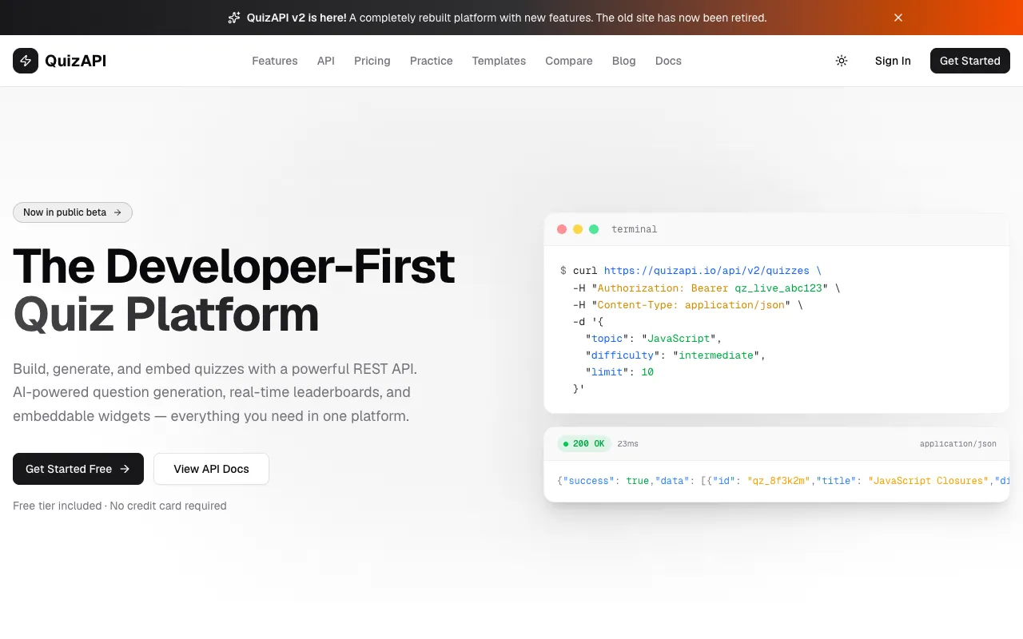Dismiss the announcement banner with the X
The image size is (1023, 639).
[x=898, y=18]
